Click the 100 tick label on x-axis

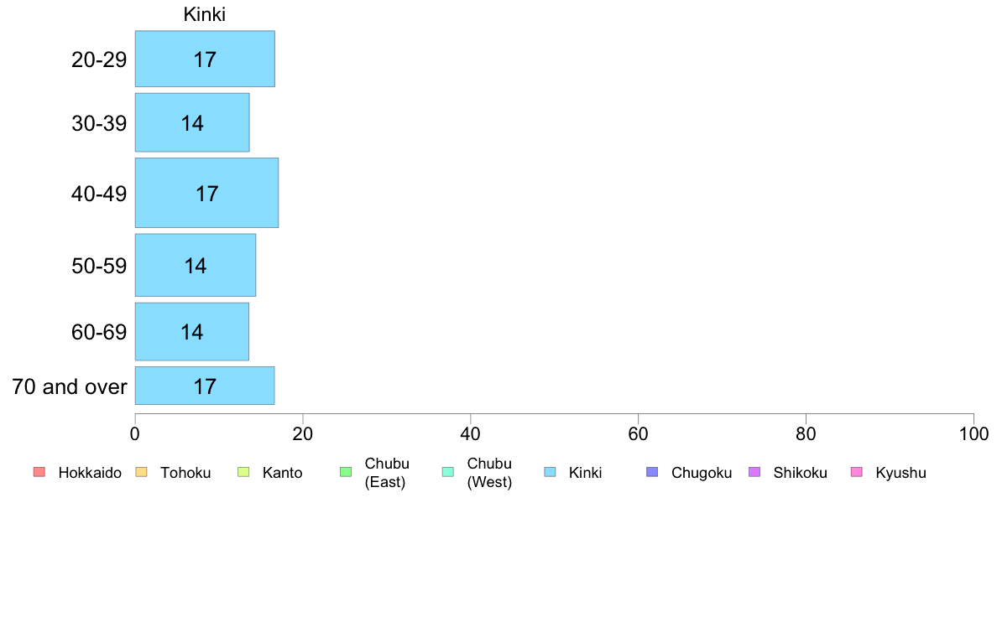coord(974,434)
